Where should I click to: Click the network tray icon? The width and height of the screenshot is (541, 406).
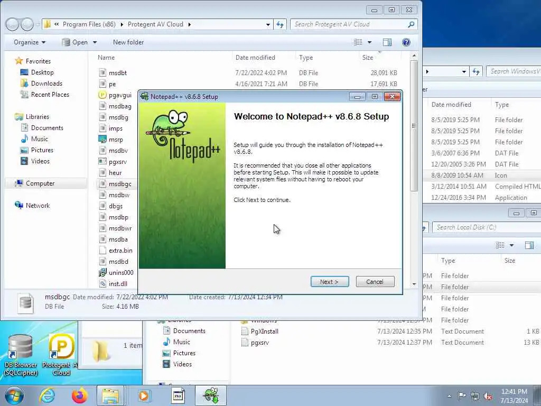point(475,396)
